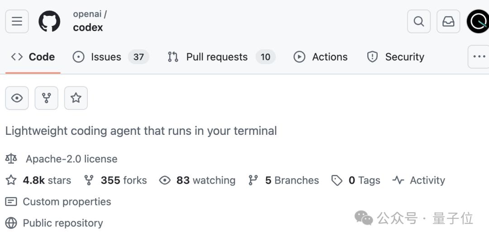Image resolution: width=489 pixels, height=238 pixels.
Task: Switch to the Code tab
Action: [x=33, y=57]
